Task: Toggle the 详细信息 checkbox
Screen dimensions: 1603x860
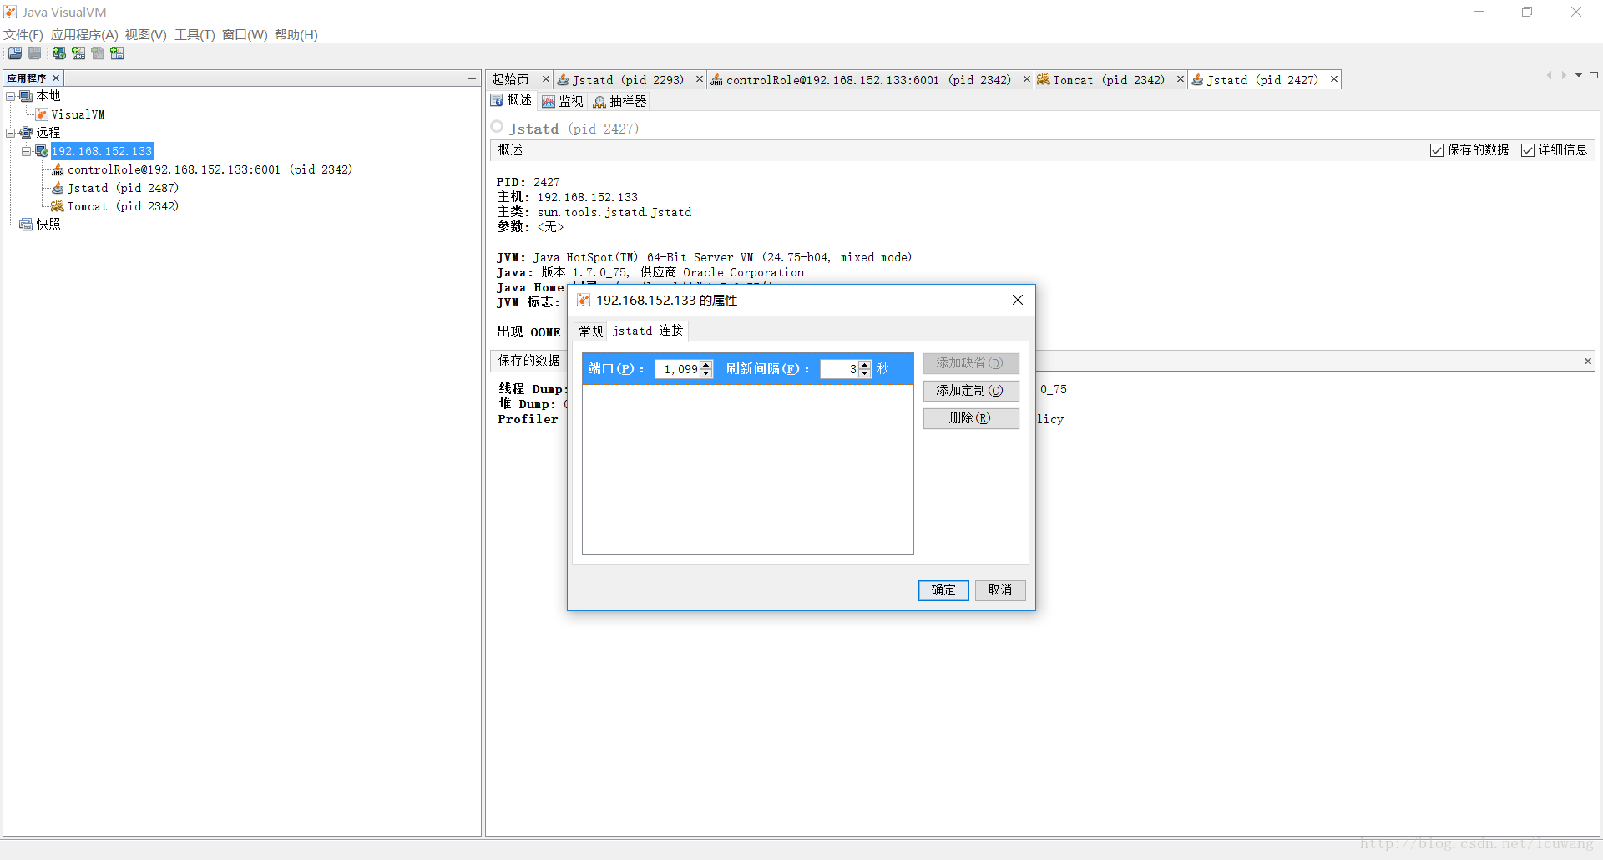Action: coord(1528,150)
